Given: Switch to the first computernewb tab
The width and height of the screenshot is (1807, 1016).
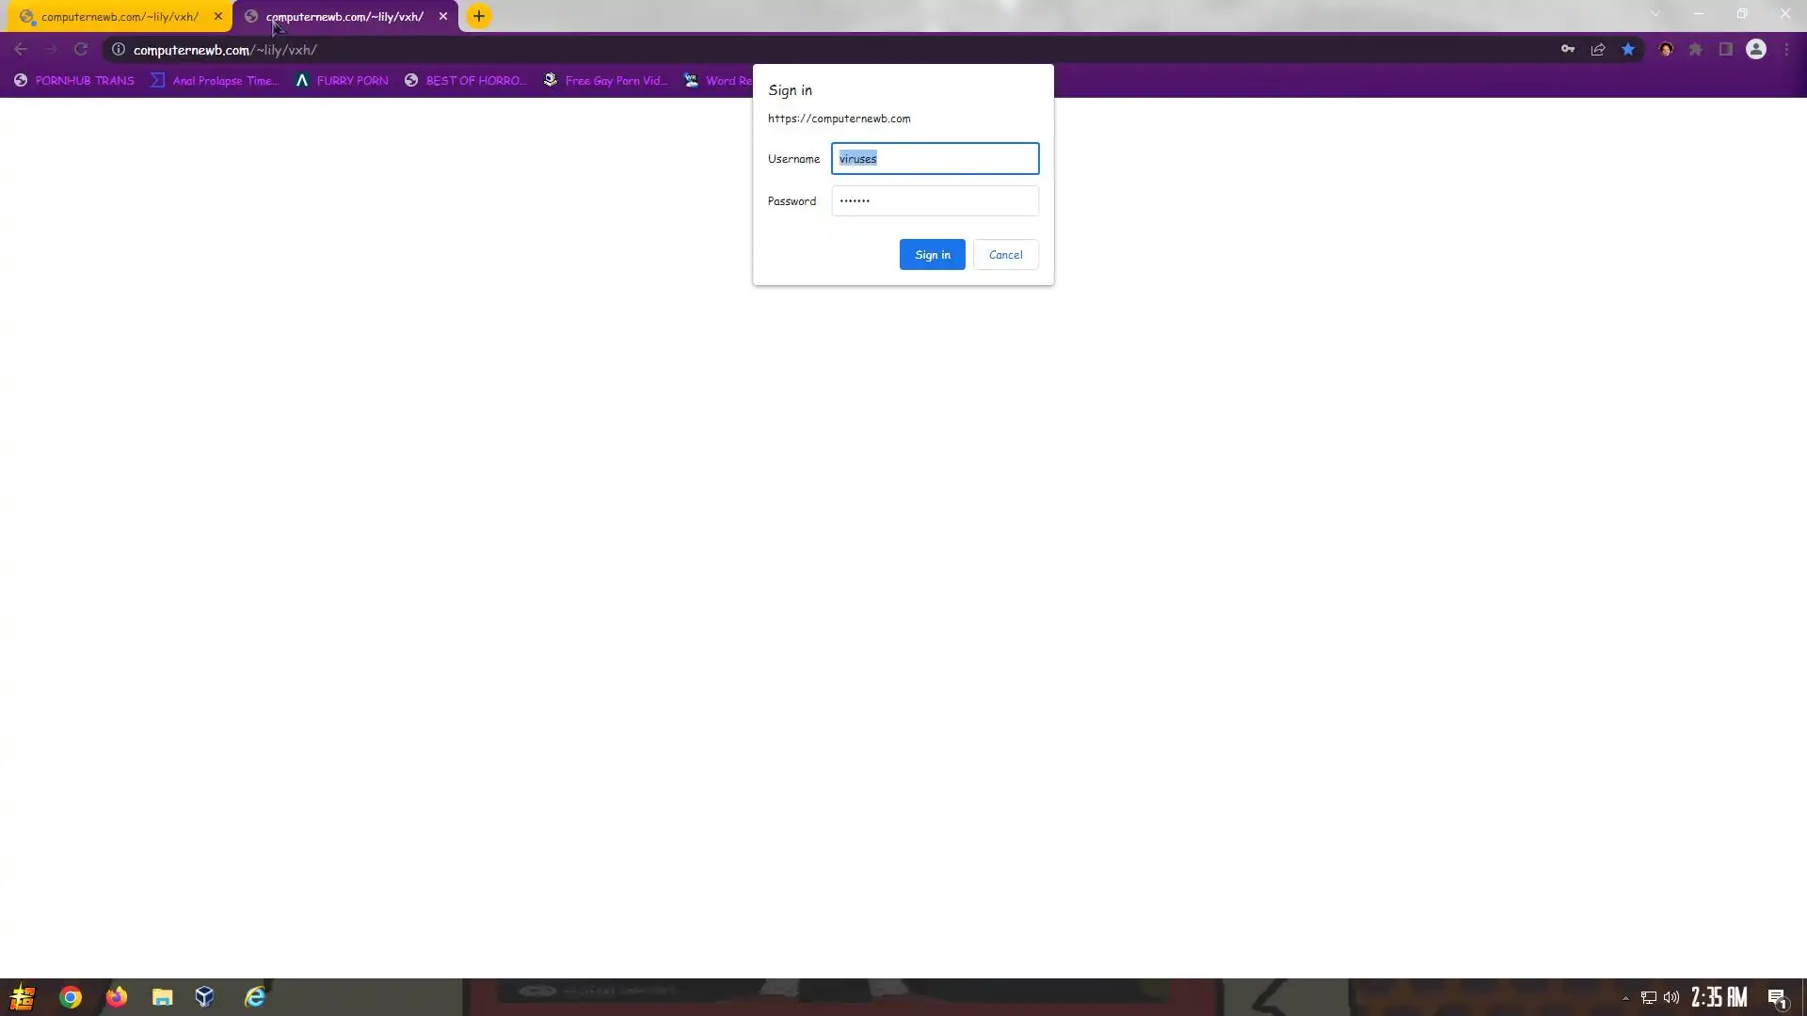Looking at the screenshot, I should 120,16.
